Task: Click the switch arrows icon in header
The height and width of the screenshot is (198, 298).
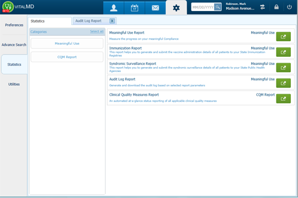Action: pos(263,7)
